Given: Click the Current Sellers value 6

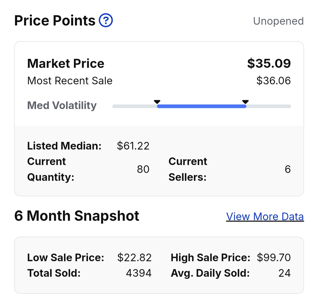Looking at the screenshot, I should [x=288, y=169].
